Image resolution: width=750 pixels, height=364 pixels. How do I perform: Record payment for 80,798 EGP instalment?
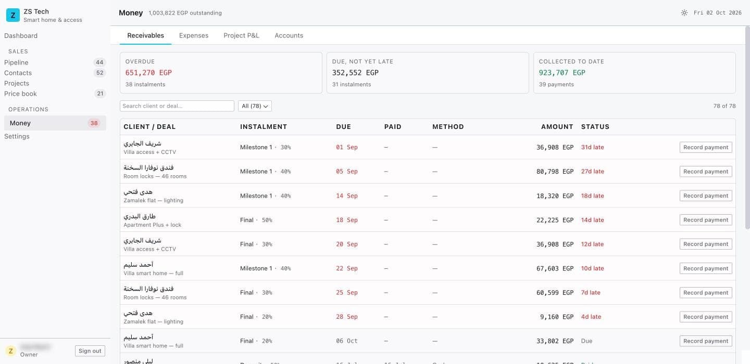706,172
